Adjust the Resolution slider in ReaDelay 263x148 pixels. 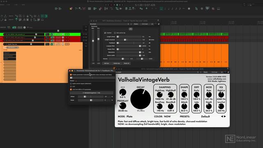point(129,52)
